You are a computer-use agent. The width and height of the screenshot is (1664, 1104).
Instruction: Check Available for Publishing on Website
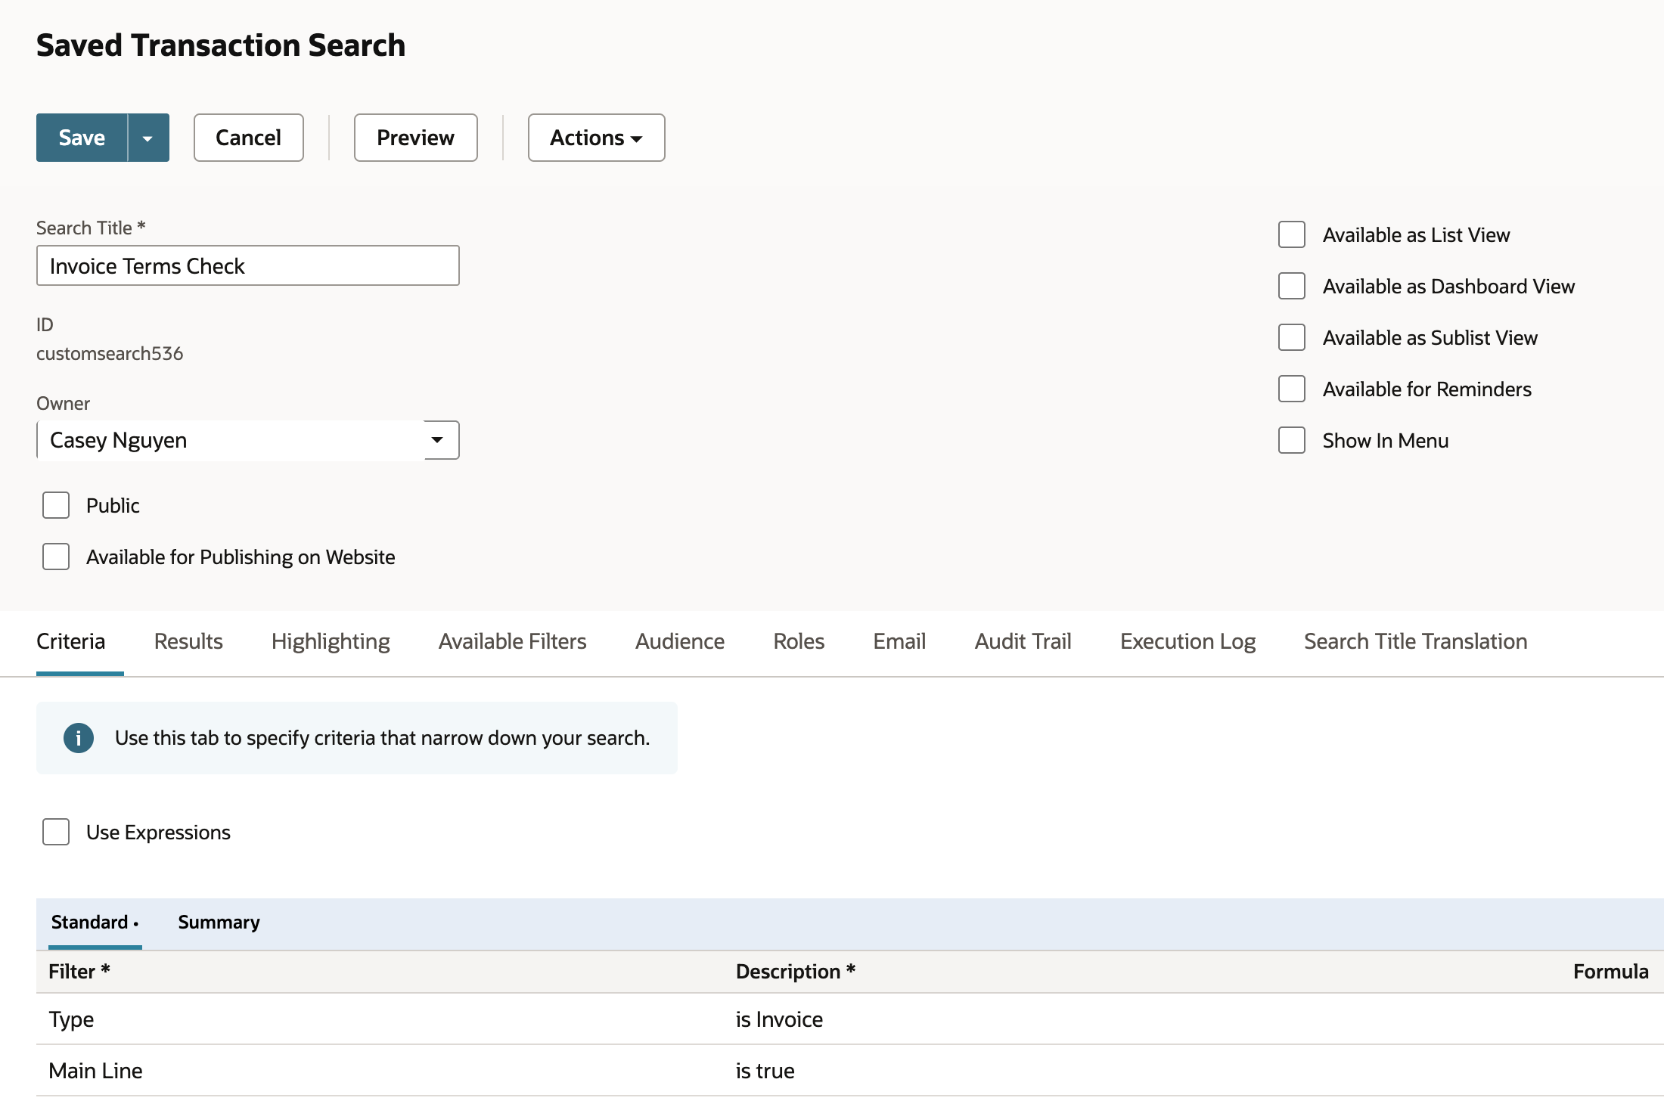click(x=56, y=557)
